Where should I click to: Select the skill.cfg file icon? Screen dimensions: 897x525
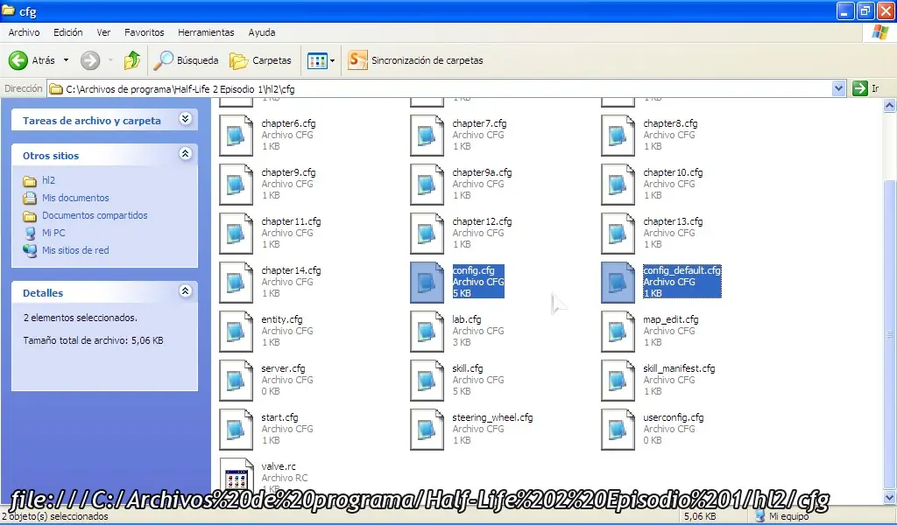(427, 381)
